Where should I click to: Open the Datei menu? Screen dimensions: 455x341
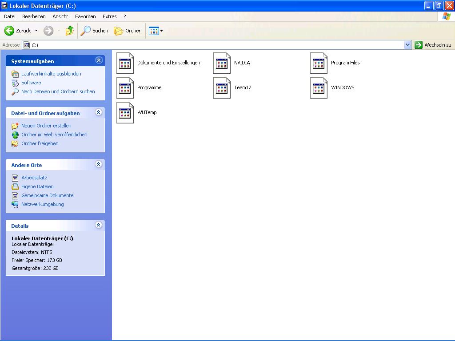click(10, 16)
